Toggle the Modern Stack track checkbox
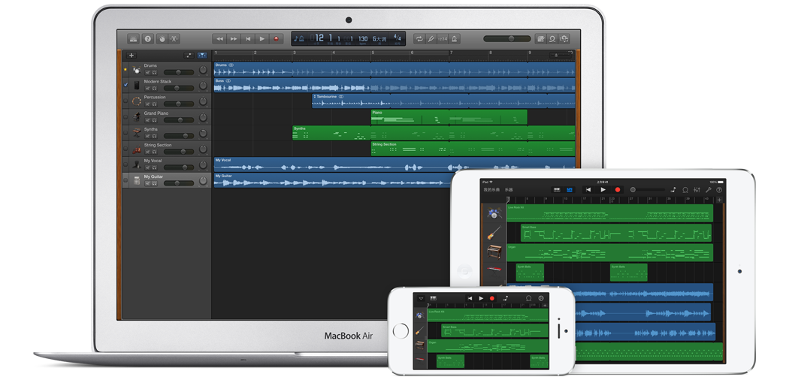This screenshot has height=383, width=789. (125, 85)
